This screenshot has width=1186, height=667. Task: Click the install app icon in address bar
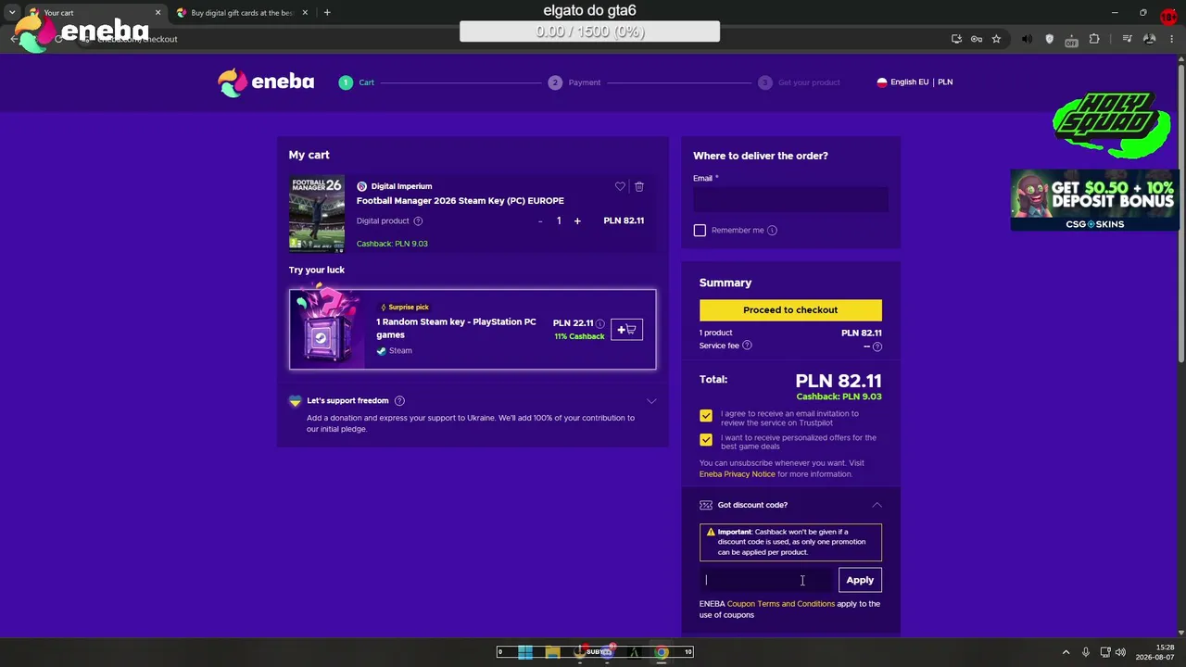pos(956,39)
